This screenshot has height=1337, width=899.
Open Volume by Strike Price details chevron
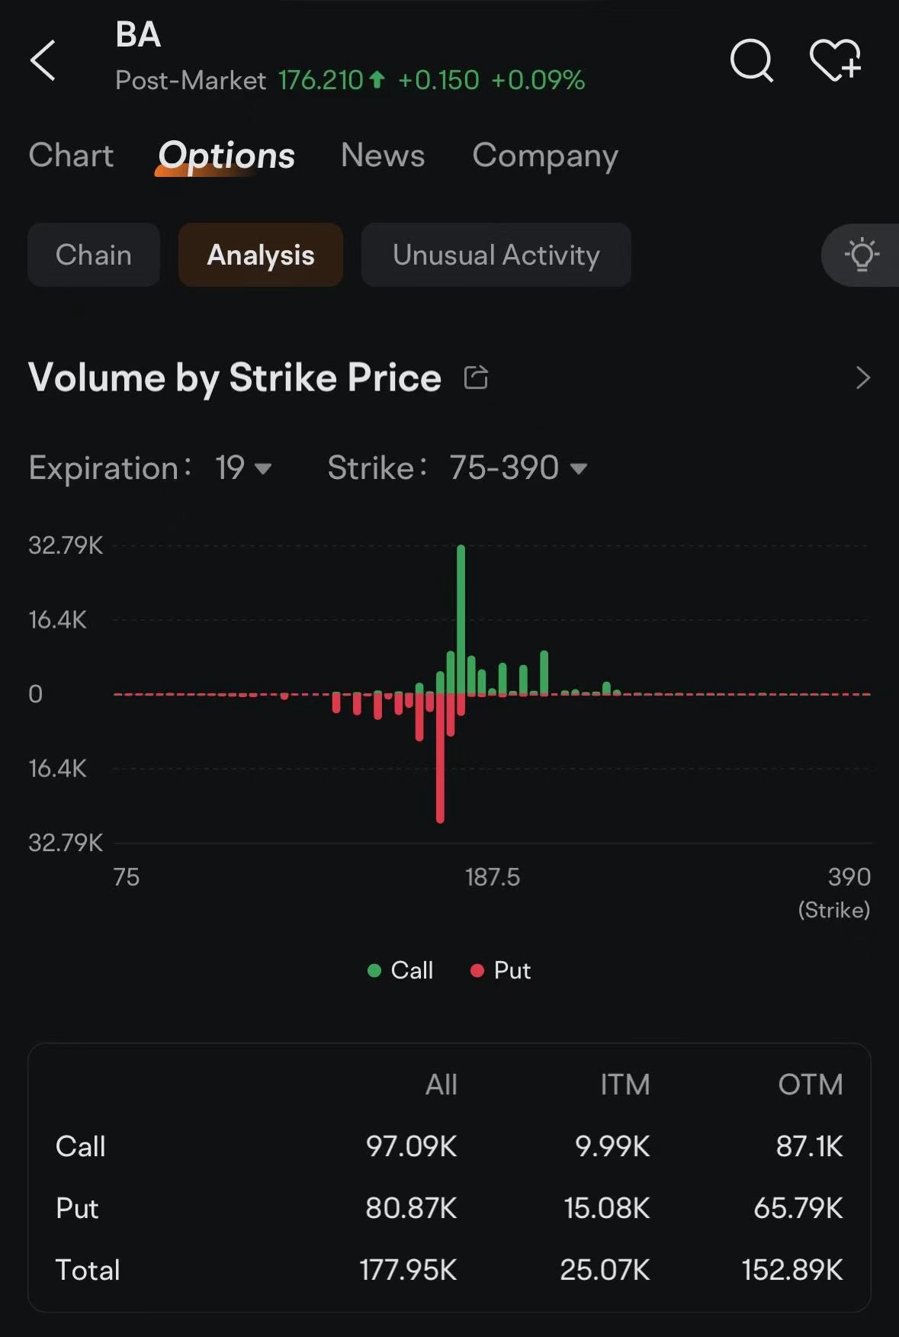pyautogui.click(x=862, y=378)
